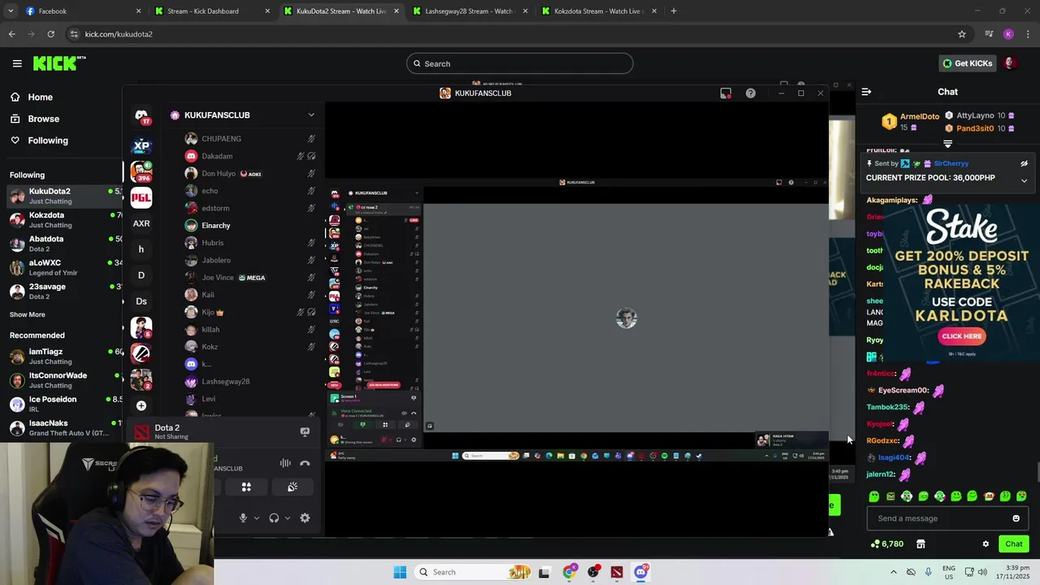Open microphone input options arrow
This screenshot has height=585, width=1040.
click(x=257, y=518)
